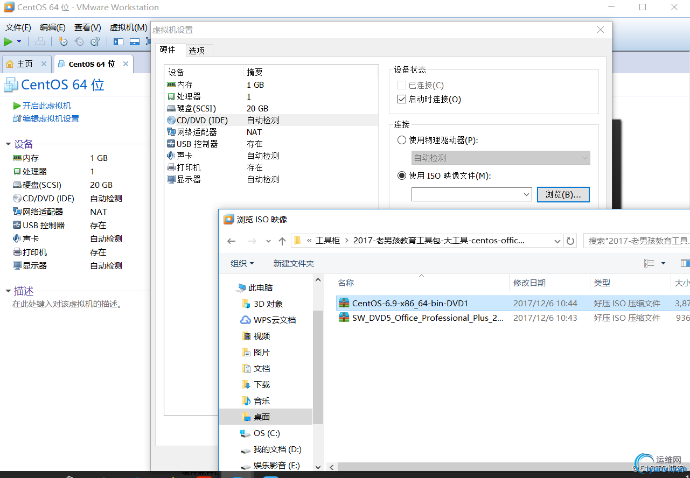This screenshot has width=690, height=478.
Task: Open the 组织 dropdown menu
Action: [x=242, y=263]
